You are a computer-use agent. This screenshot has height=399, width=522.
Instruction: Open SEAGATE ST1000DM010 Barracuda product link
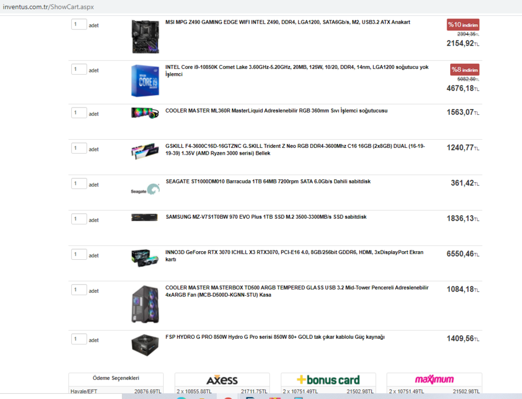click(268, 182)
